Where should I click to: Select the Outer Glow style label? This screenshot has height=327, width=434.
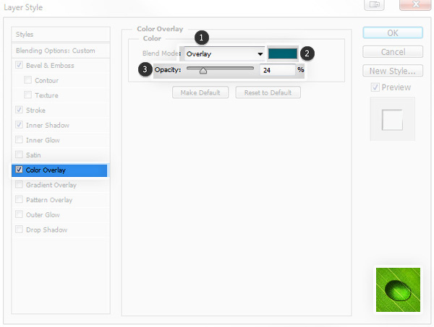[43, 214]
